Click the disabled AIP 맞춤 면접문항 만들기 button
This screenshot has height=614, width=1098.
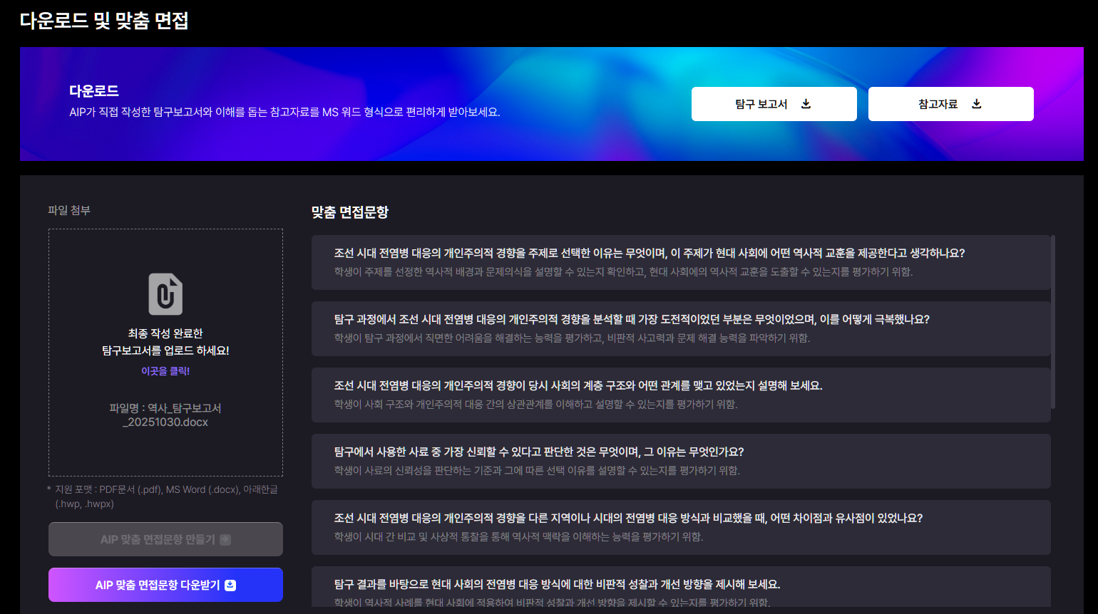[x=165, y=538]
